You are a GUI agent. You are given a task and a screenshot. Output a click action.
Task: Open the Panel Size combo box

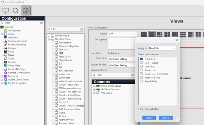click(122, 59)
